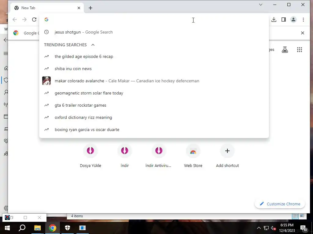
Task: Choose 'makar colorado avalanche' suggestion
Action: click(x=154, y=81)
